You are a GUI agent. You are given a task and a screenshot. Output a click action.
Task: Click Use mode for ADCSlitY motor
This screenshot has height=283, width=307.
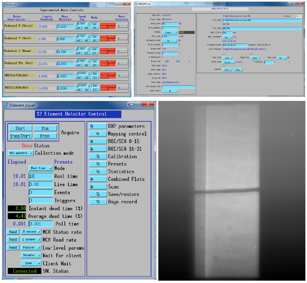tap(95, 74)
